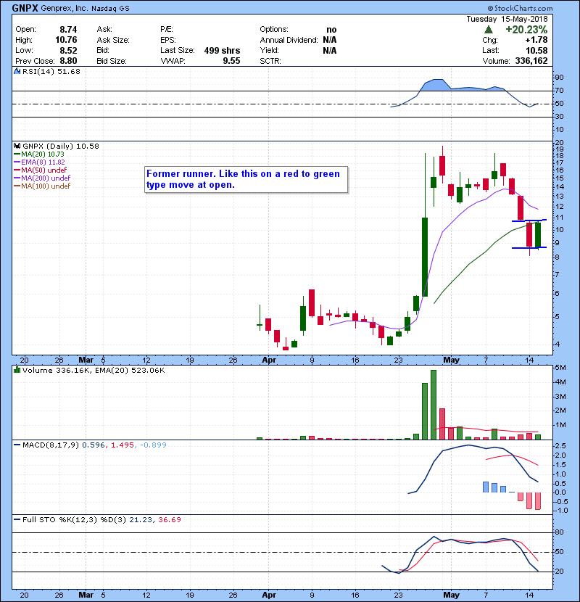Click the RSI area chart icon

coord(17,71)
